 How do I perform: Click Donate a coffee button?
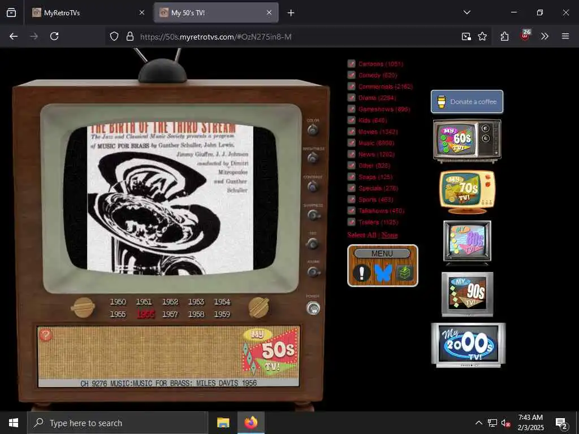466,102
